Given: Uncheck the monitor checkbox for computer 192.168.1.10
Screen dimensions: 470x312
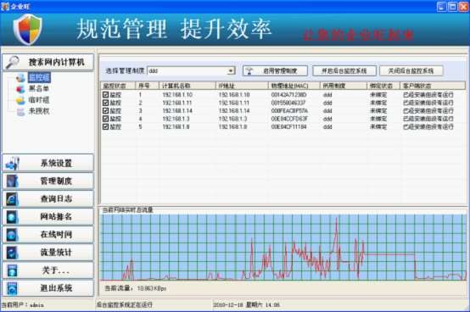Looking at the screenshot, I should 105,95.
